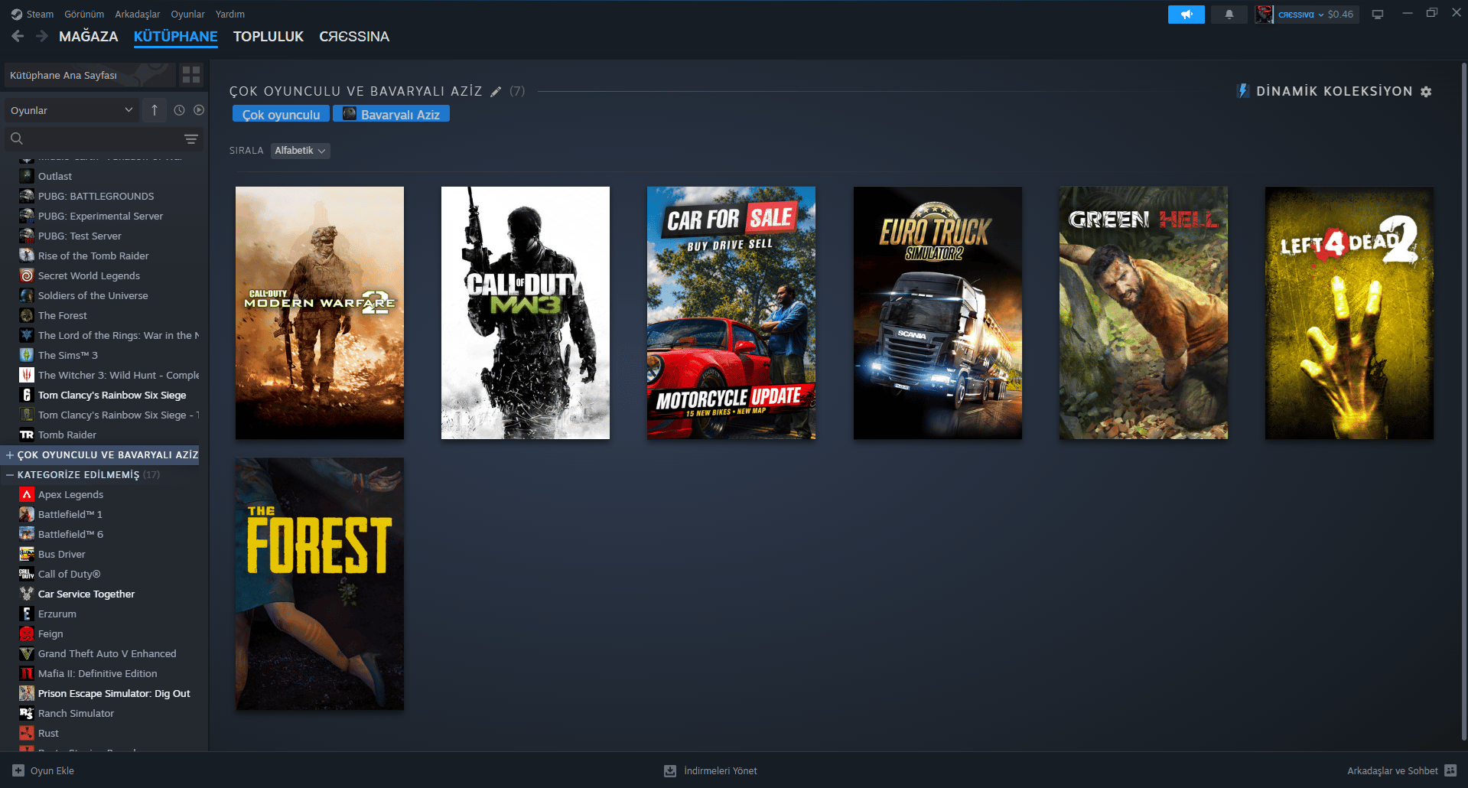Open the Left 4 Dead 2 cover
Viewport: 1468px width, 788px height.
[x=1349, y=313]
